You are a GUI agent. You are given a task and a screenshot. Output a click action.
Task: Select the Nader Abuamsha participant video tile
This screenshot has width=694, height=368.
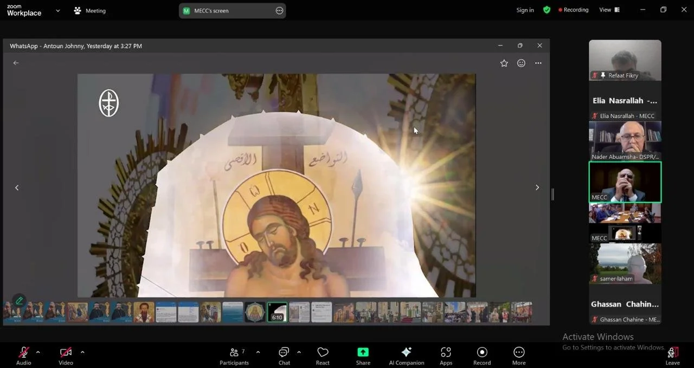click(x=625, y=141)
